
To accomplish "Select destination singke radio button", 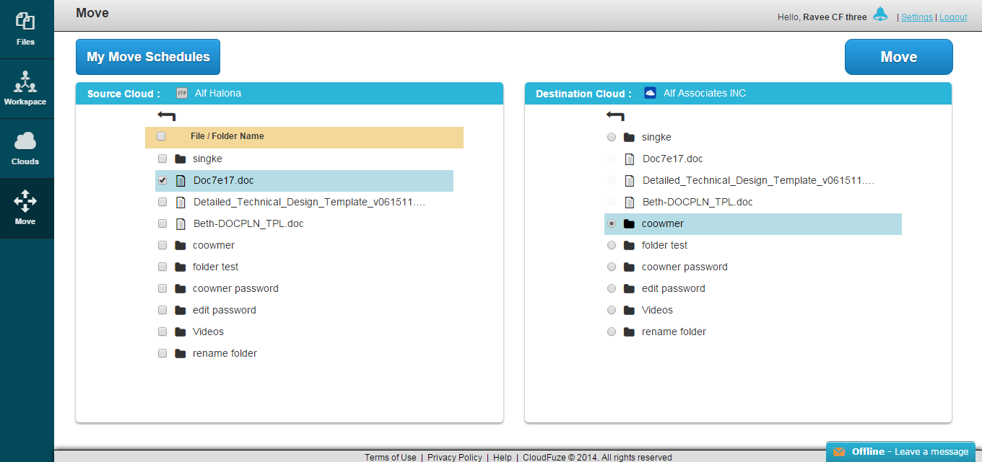I will [612, 137].
